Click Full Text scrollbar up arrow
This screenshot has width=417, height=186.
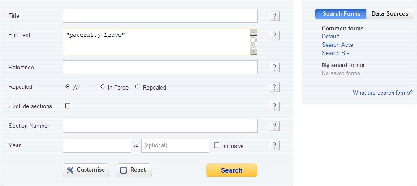[254, 33]
